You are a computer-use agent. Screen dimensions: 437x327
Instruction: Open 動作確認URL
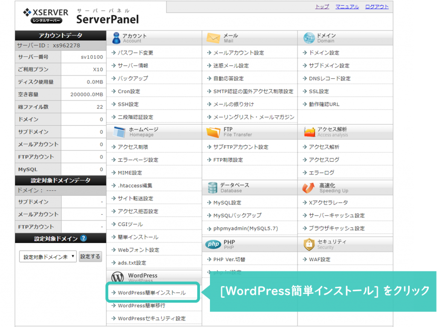(324, 104)
